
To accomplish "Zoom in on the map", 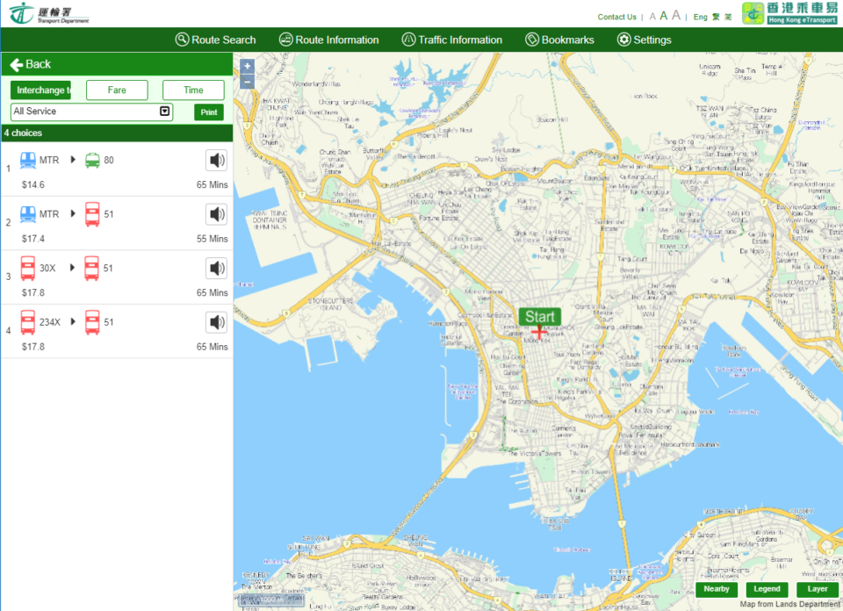I will [247, 66].
